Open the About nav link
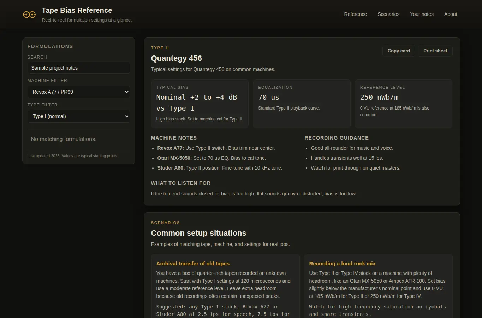This screenshot has width=482, height=318. click(451, 14)
